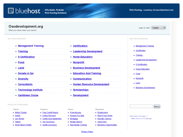183x137 pixels.
Task: Open the Foreclosures link
Action: (x=76, y=112)
